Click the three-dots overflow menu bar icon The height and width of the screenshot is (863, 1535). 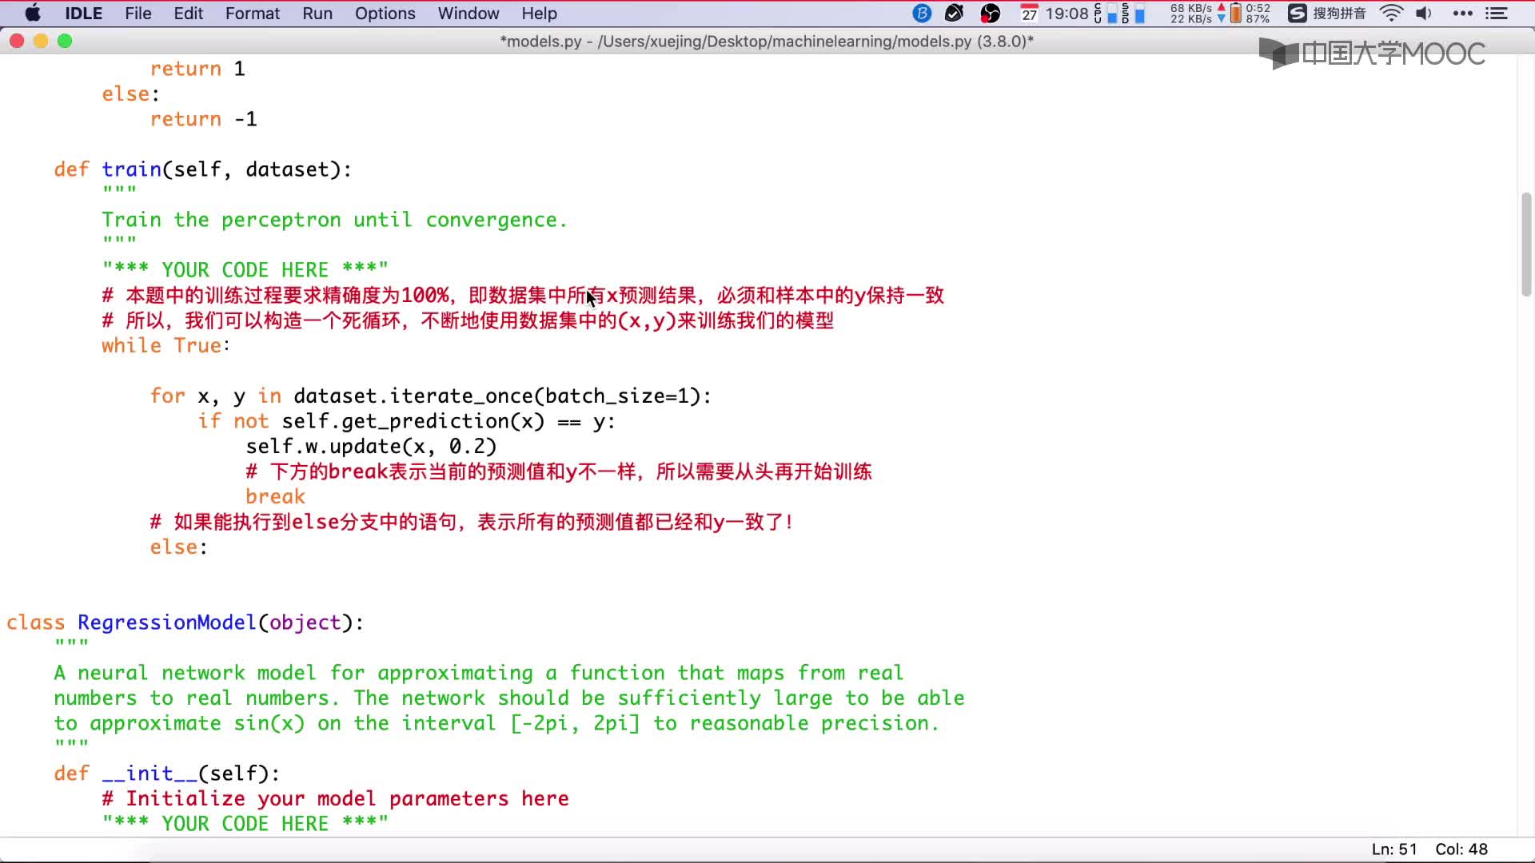click(x=1463, y=14)
